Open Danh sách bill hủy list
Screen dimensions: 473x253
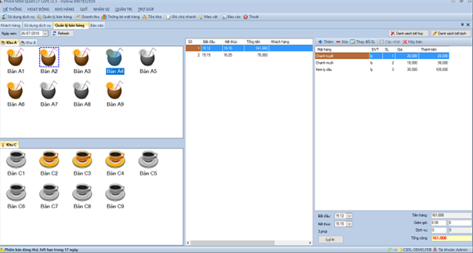tap(409, 33)
